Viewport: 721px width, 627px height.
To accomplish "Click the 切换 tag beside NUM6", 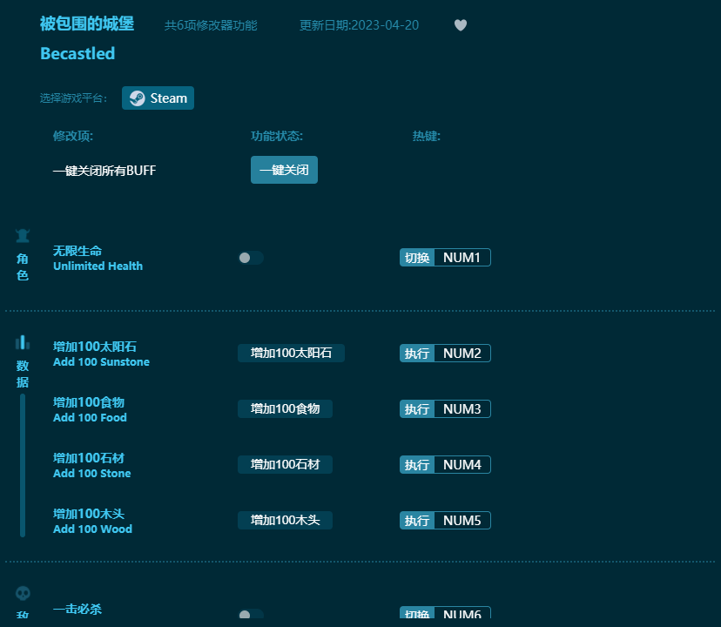I will tap(417, 615).
